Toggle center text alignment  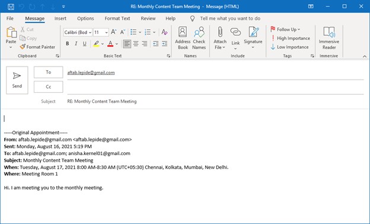(136, 44)
